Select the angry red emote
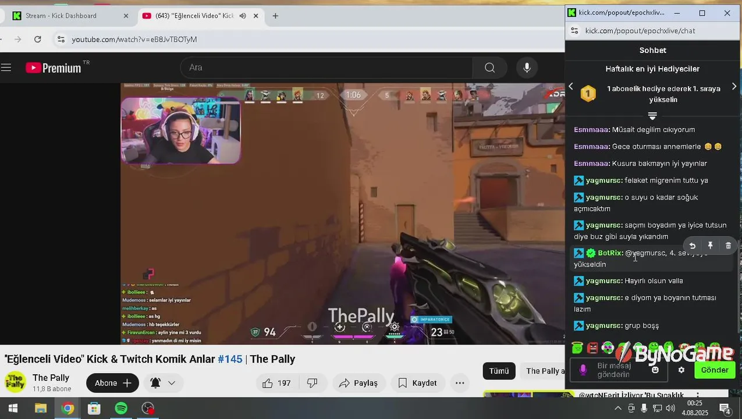742x419 pixels. (x=592, y=348)
